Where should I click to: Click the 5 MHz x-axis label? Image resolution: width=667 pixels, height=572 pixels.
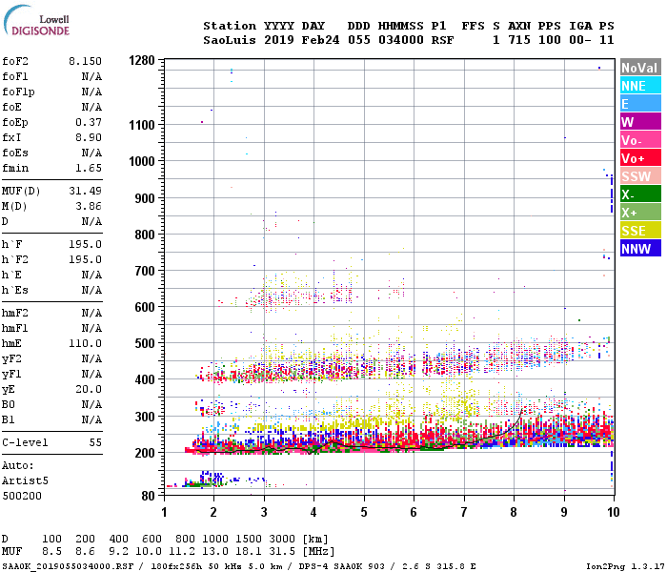tap(364, 512)
